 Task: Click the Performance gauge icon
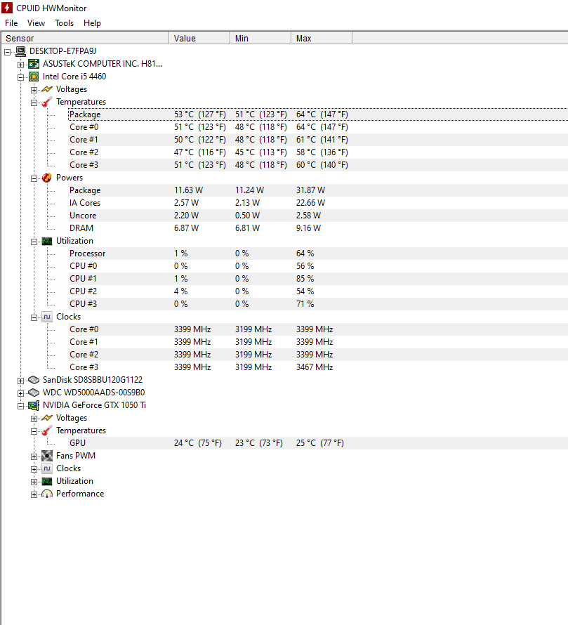click(x=47, y=494)
